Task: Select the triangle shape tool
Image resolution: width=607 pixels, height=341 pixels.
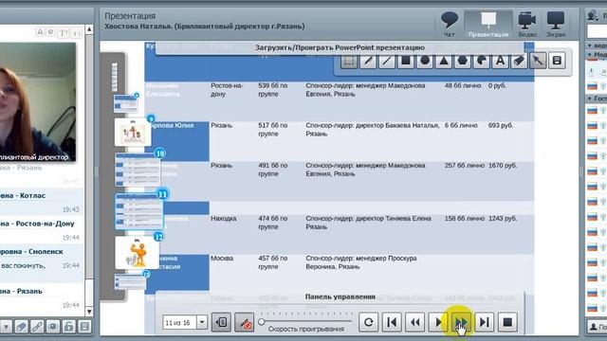Action: 444,61
